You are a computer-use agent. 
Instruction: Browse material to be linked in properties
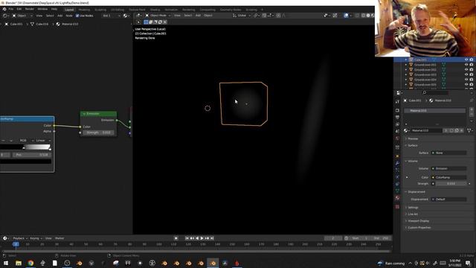pyautogui.click(x=406, y=130)
